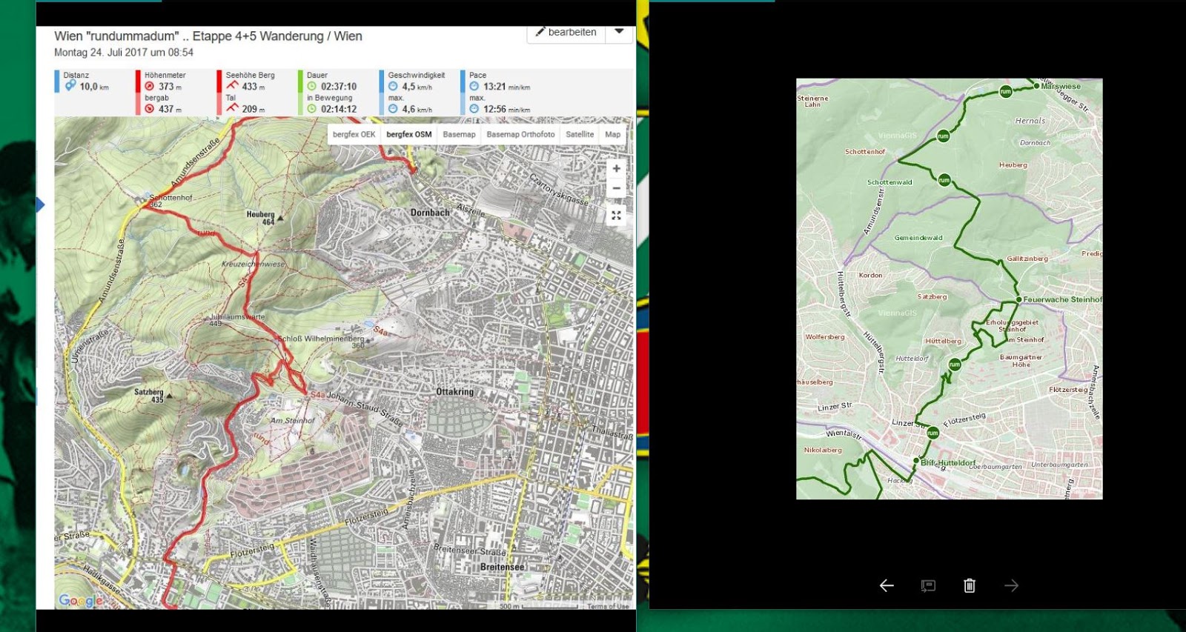Zoom in with the map plus button
Image resolution: width=1186 pixels, height=632 pixels.
(616, 169)
